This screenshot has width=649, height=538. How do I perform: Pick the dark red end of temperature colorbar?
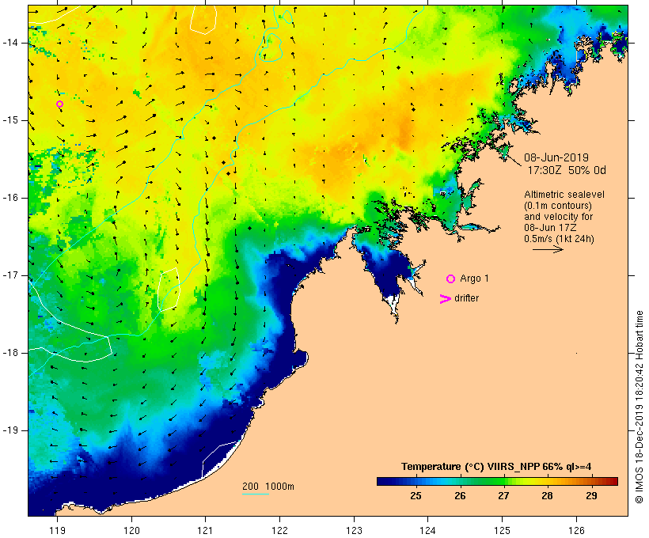point(613,481)
